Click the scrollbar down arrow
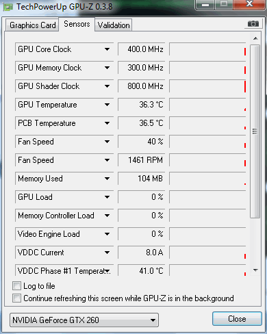Image resolution: width=267 pixels, height=334 pixels. (x=255, y=270)
